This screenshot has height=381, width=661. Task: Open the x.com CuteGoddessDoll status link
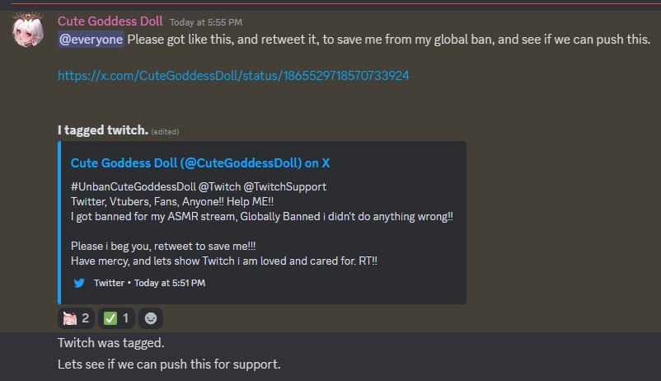[x=233, y=76]
